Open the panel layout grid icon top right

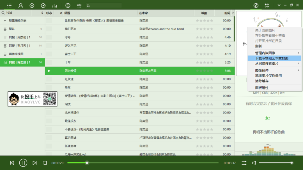point(267,5)
